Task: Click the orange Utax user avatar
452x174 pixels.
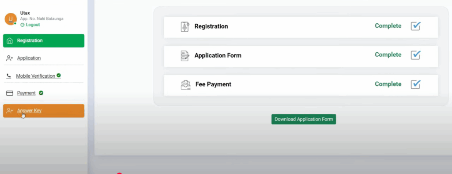Action: click(11, 19)
